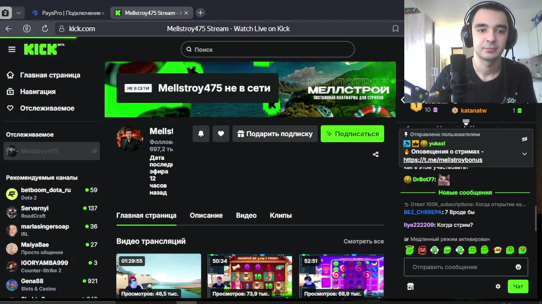Click Подарить подписку button
This screenshot has width=542, height=304.
click(x=275, y=134)
